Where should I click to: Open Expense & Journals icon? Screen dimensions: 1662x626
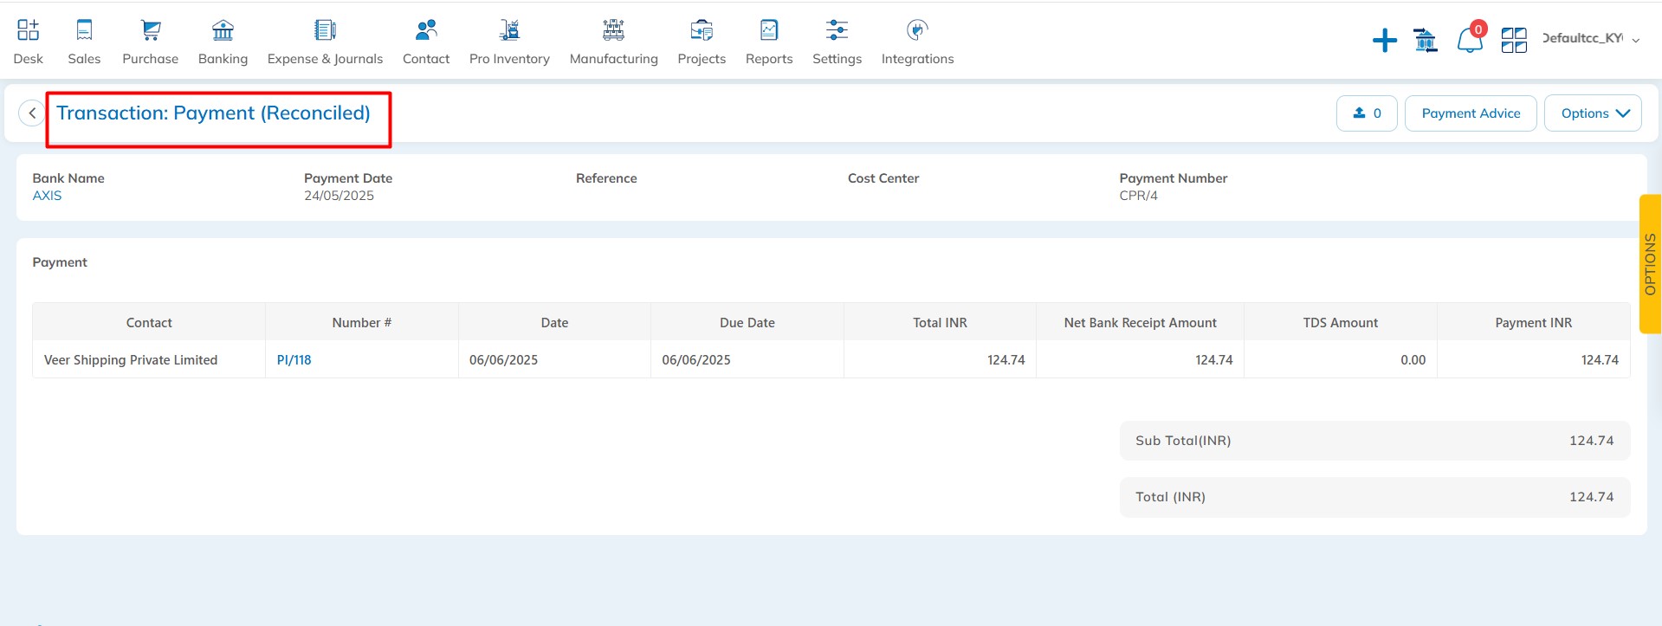tap(325, 30)
